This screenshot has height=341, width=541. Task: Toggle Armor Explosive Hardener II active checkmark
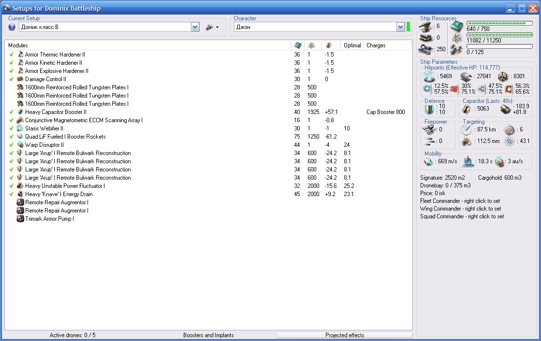[x=12, y=71]
